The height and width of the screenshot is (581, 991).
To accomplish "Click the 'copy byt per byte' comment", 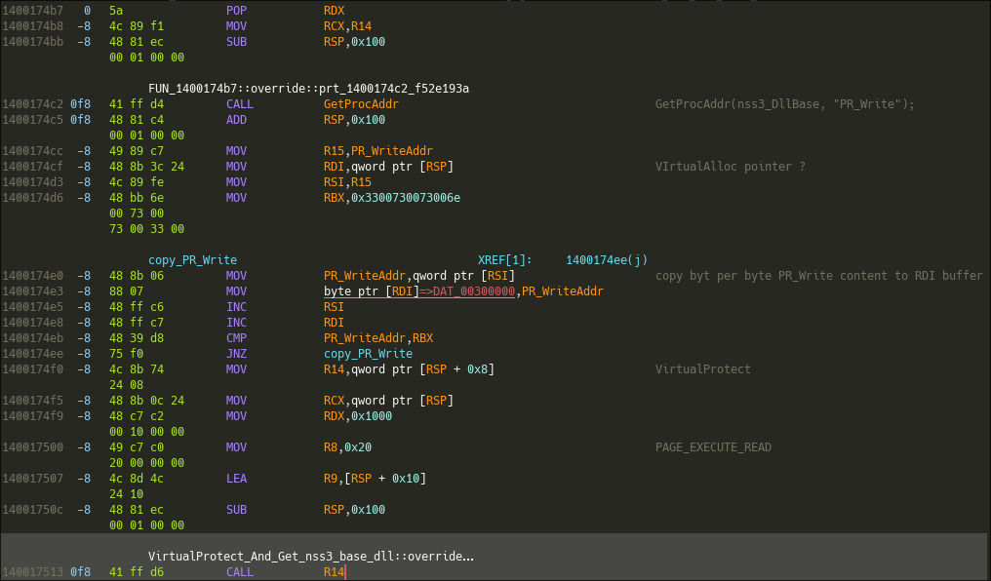I will [818, 276].
